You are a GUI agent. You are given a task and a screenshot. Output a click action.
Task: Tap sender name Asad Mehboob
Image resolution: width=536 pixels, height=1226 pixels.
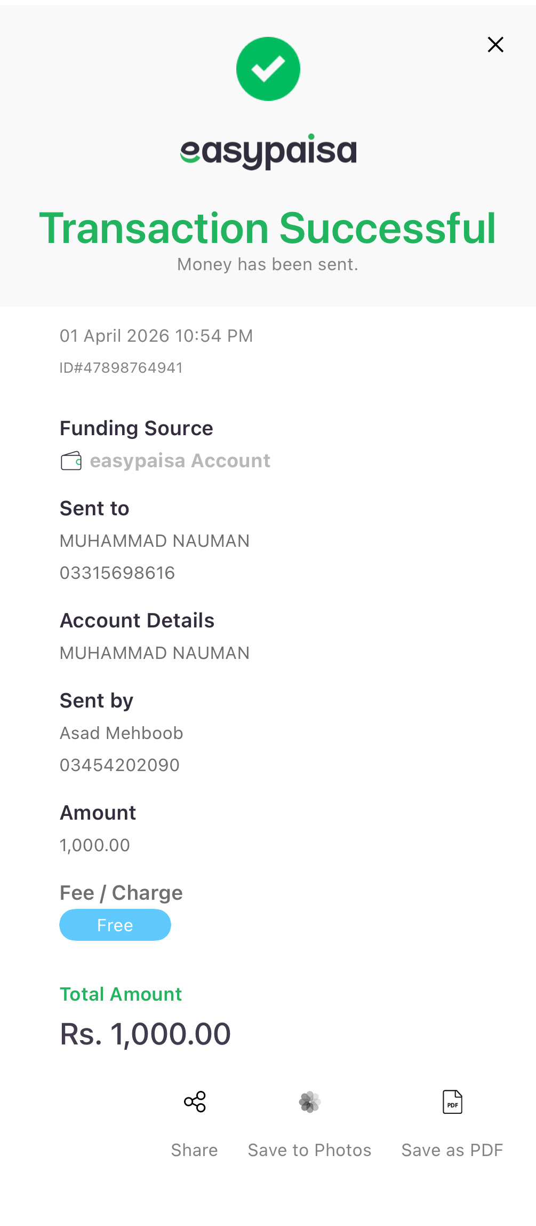[122, 733]
